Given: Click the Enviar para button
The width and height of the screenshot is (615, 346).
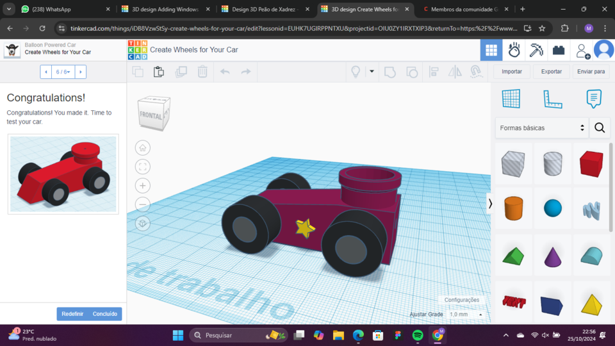Looking at the screenshot, I should click(591, 71).
